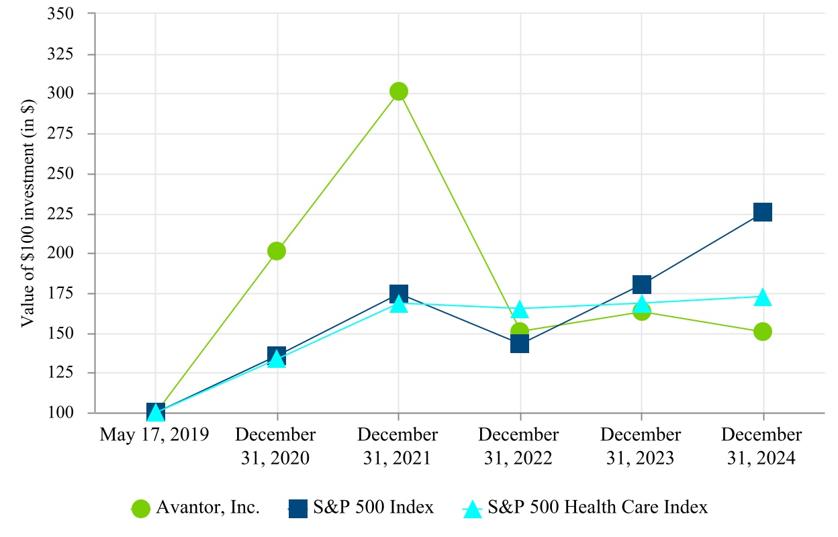The width and height of the screenshot is (838, 537).
Task: Click the May 17, 2019 axis label
Action: pos(155,435)
